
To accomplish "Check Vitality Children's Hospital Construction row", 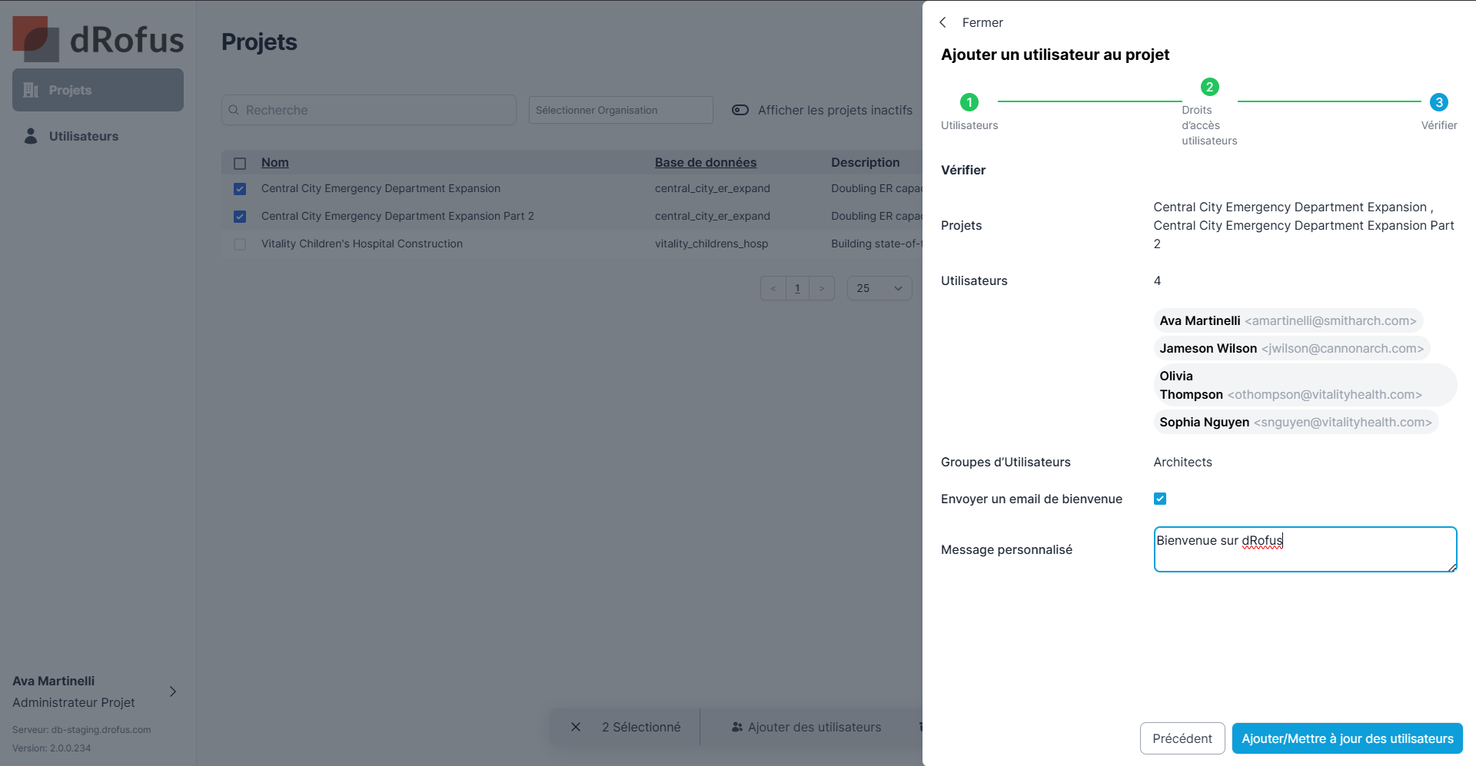I will pos(240,244).
